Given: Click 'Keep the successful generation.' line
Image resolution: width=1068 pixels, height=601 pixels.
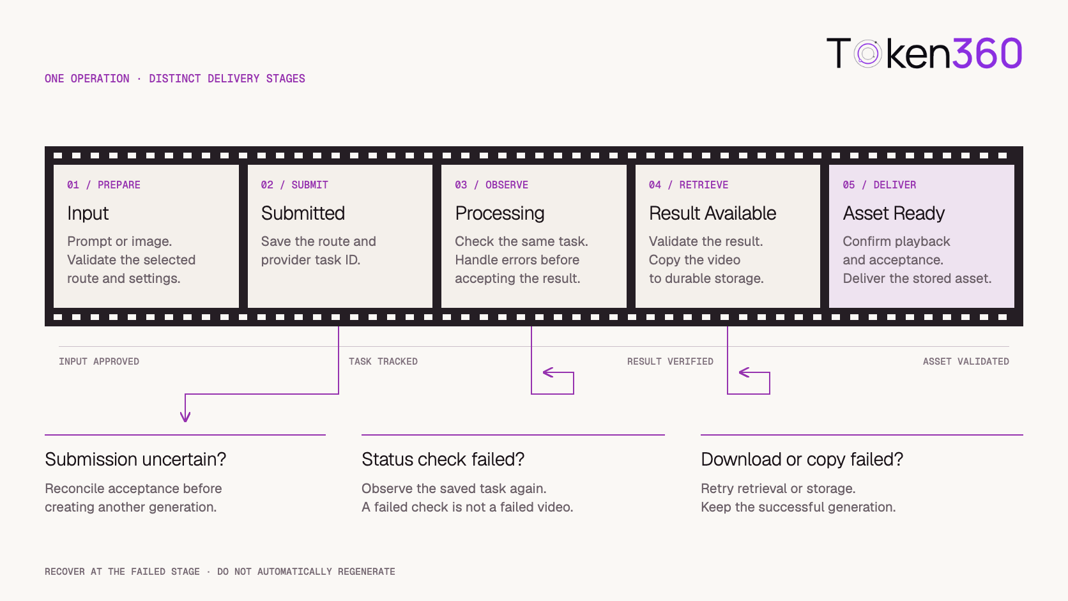Looking at the screenshot, I should [798, 507].
